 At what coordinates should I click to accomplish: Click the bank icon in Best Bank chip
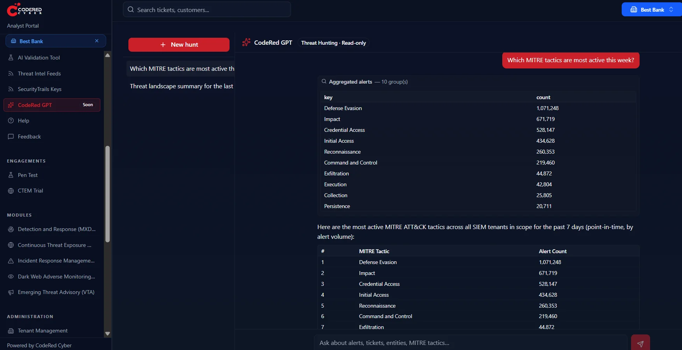click(x=14, y=41)
